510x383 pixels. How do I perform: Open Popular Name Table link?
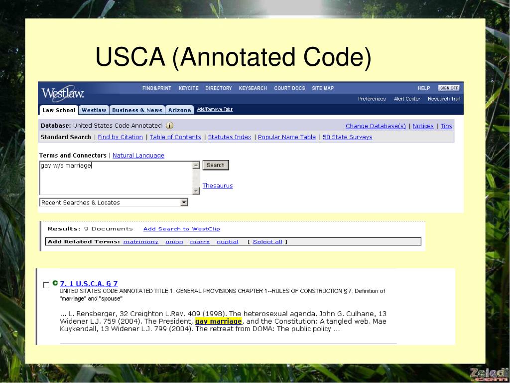point(287,137)
